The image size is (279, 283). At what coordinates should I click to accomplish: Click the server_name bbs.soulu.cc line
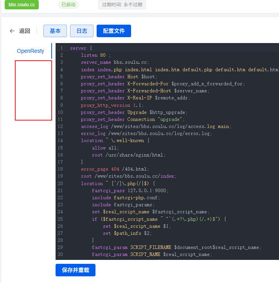point(115,62)
